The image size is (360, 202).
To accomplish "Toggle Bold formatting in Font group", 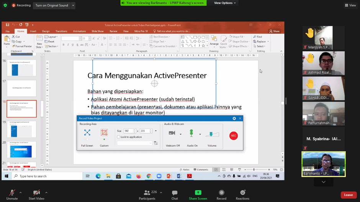I will pos(64,45).
